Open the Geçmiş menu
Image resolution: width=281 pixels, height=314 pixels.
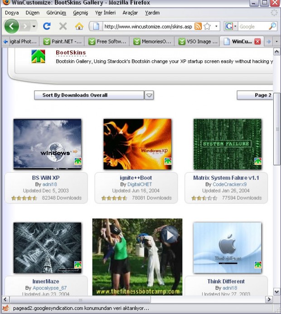click(81, 13)
